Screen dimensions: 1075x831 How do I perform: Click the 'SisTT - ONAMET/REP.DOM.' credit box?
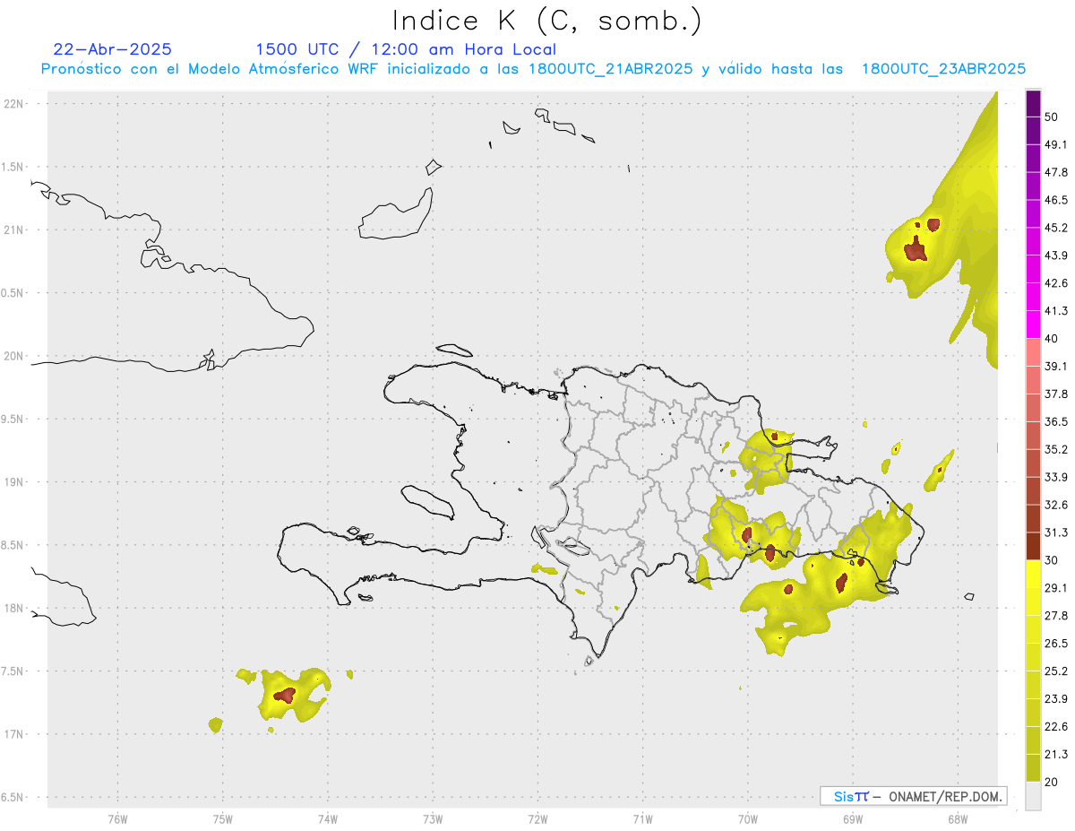913,796
